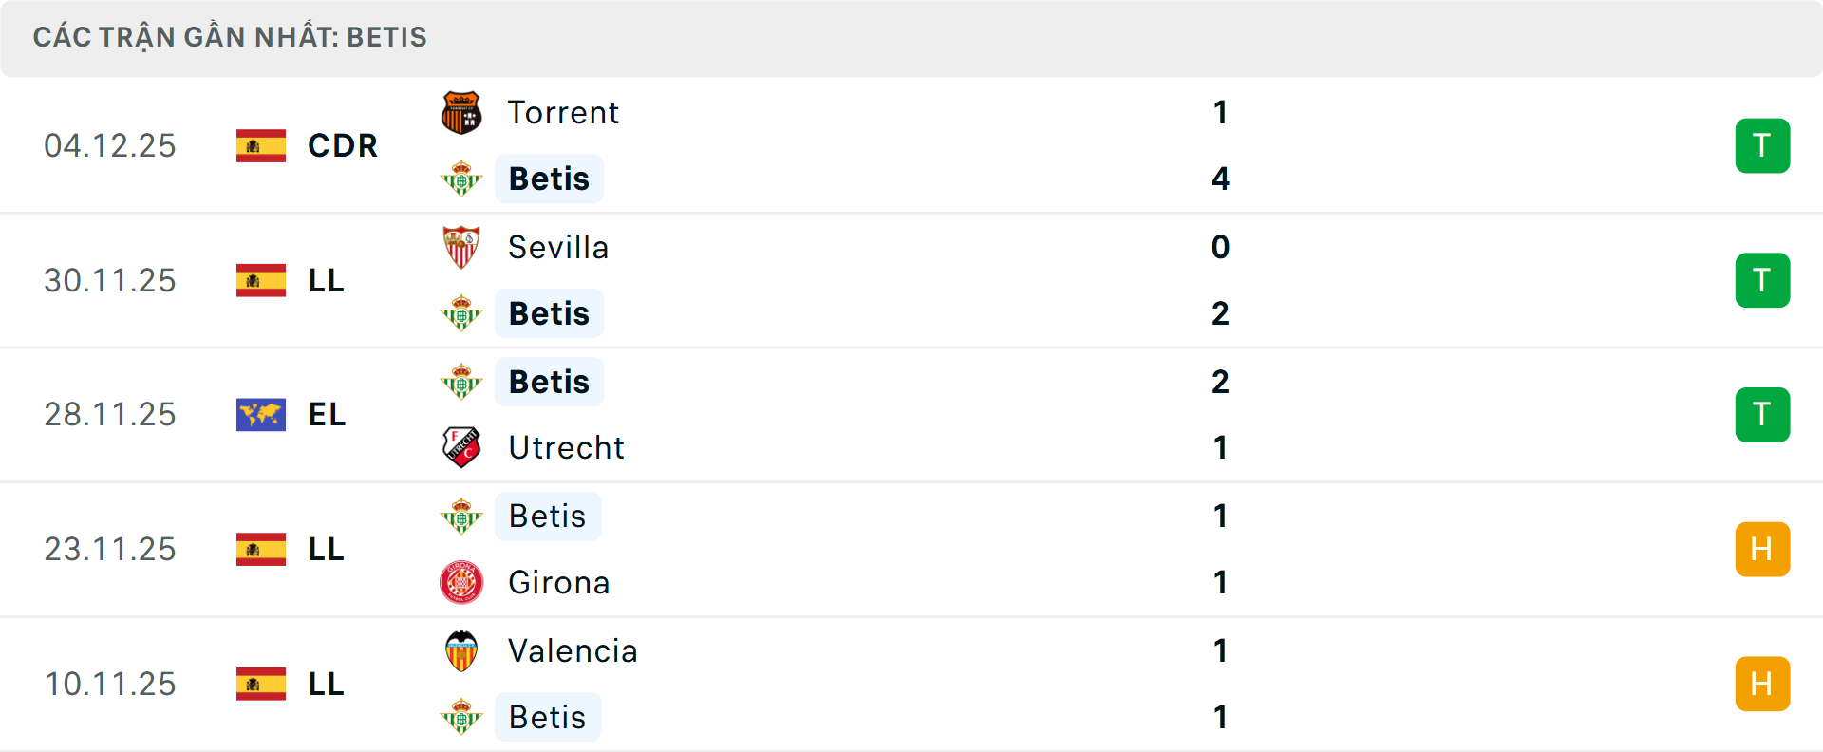Click the EL competition label
The width and height of the screenshot is (1823, 752).
coord(327,415)
